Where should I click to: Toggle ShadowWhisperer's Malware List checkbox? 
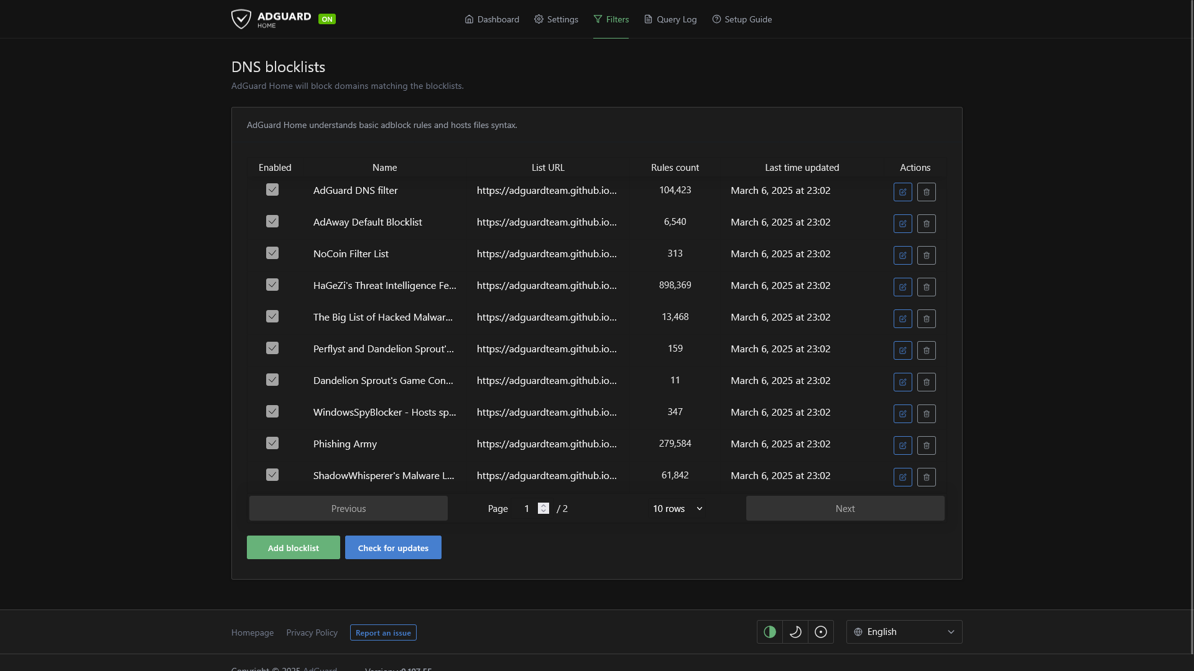coord(272,475)
